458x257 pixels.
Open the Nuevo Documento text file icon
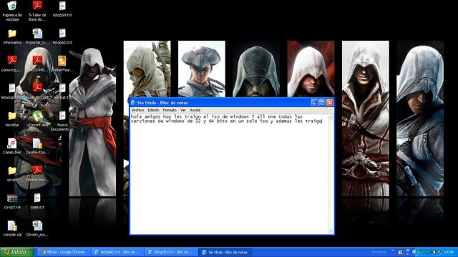(x=62, y=121)
